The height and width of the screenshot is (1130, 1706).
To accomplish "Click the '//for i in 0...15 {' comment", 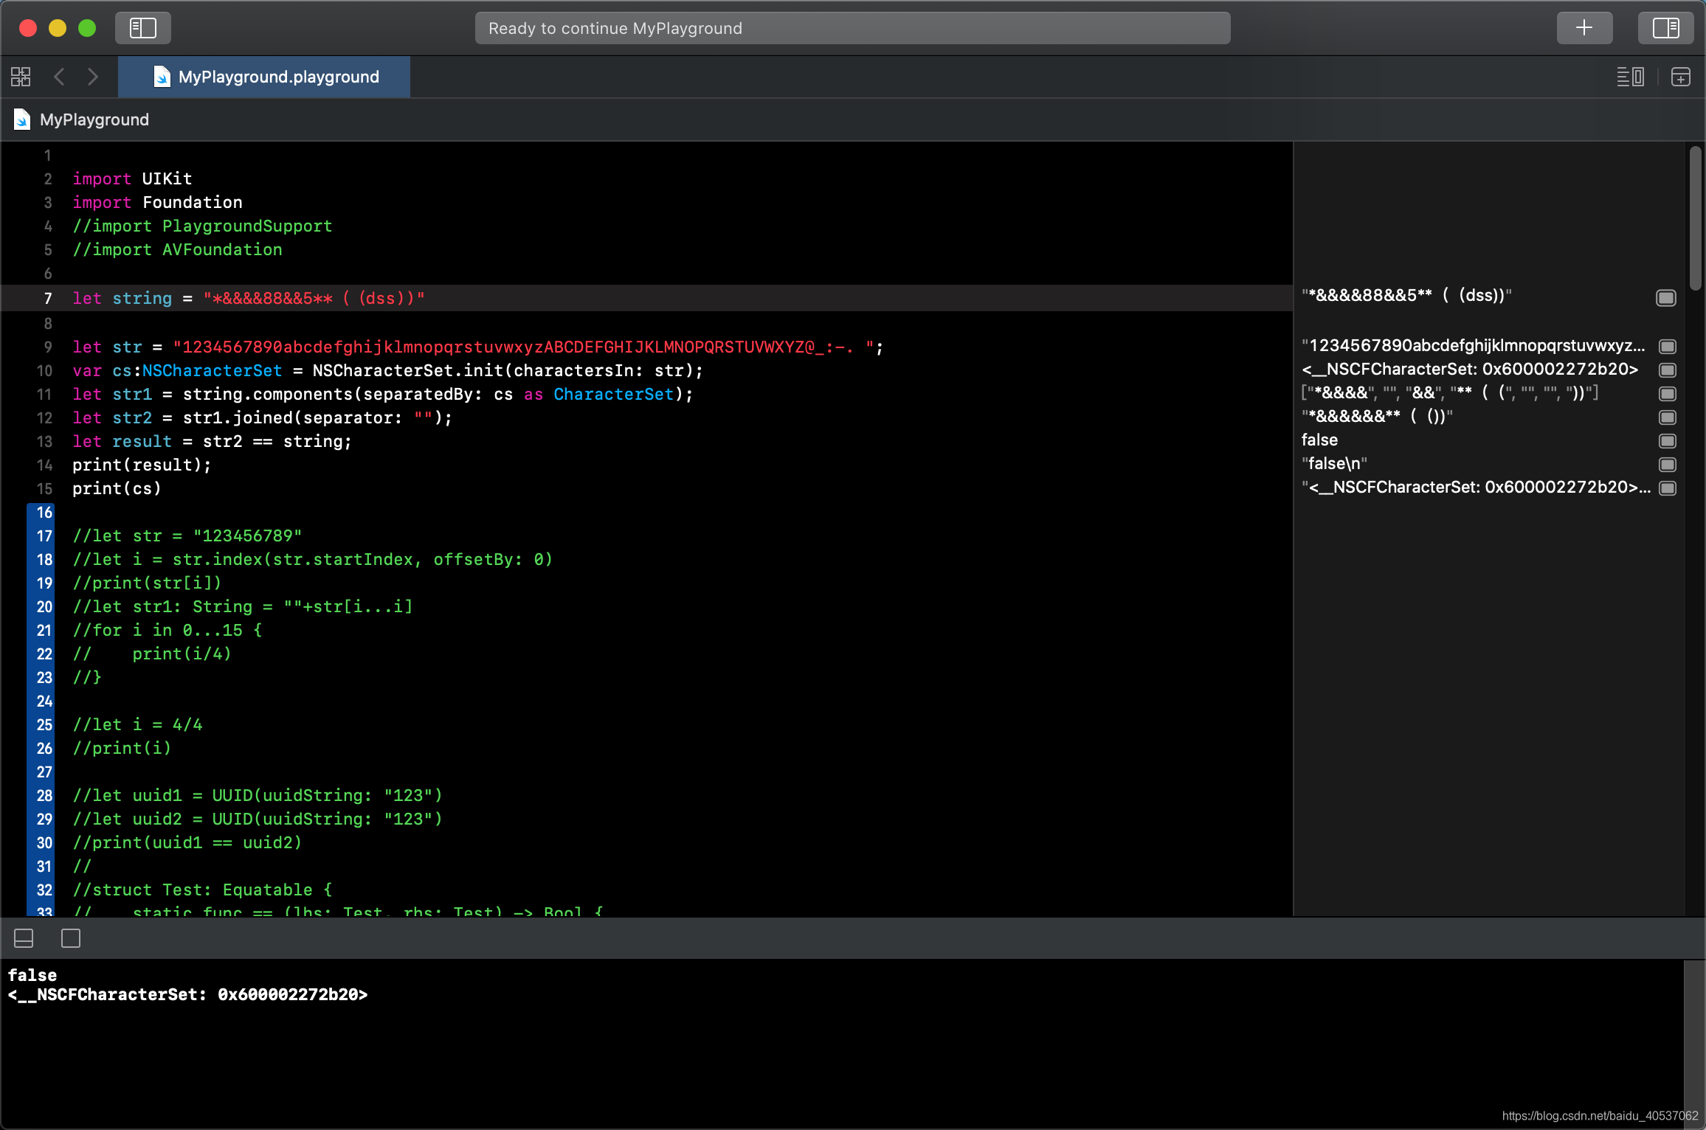I will click(x=168, y=630).
